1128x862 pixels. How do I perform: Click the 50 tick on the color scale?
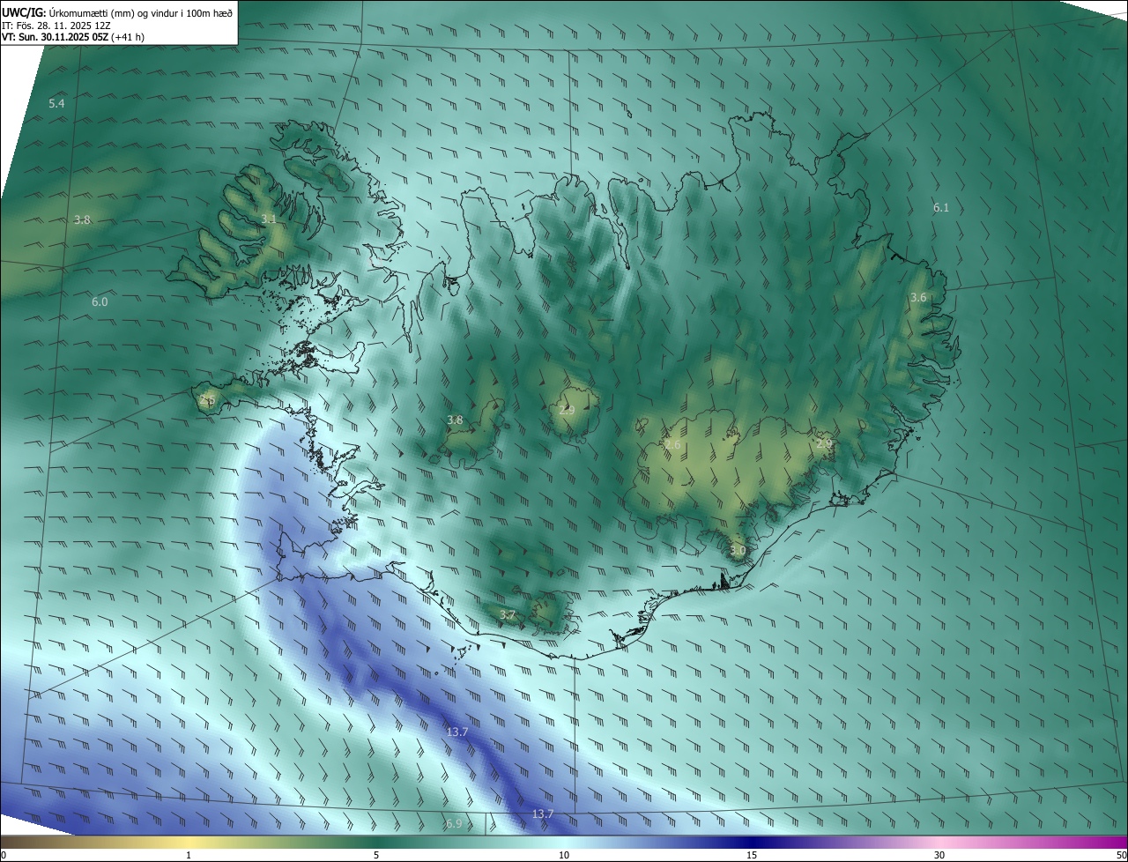click(1121, 855)
